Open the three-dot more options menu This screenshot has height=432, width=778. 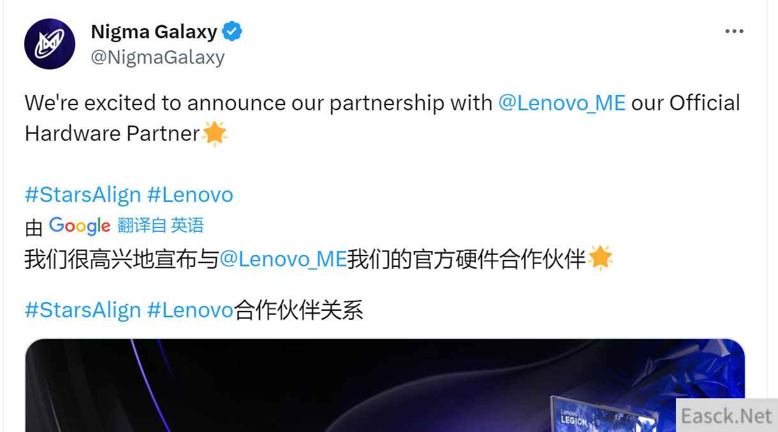735,31
